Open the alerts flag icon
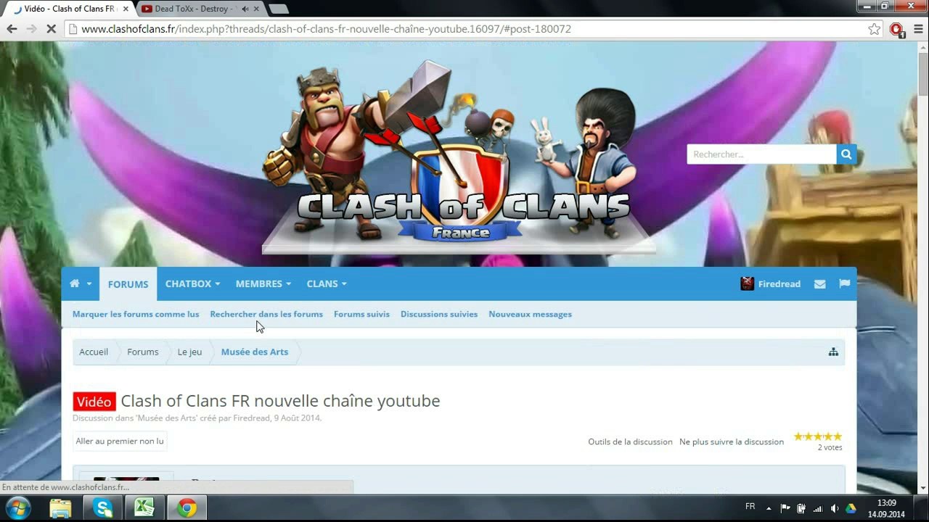 point(844,283)
